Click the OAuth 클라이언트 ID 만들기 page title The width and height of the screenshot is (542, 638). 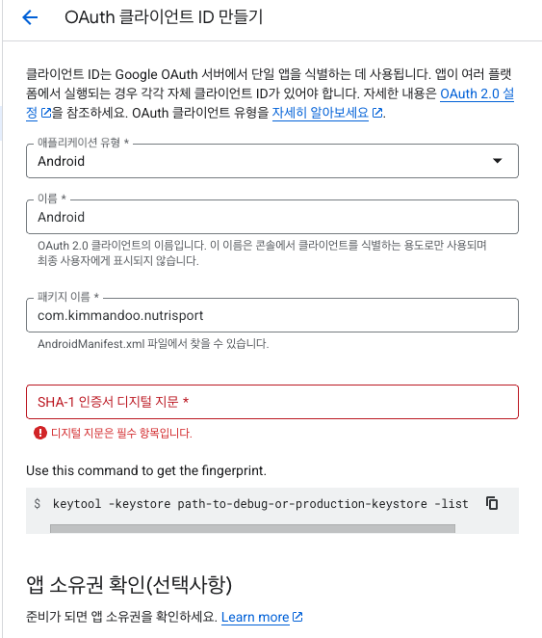coord(164,17)
